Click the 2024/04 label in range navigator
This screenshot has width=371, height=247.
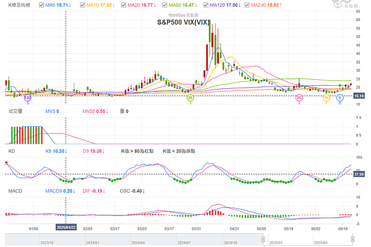tap(138, 243)
